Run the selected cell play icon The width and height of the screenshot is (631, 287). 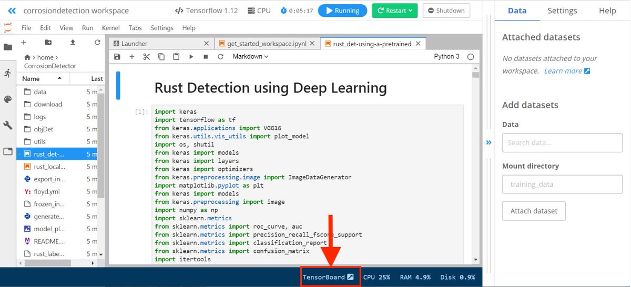point(191,57)
